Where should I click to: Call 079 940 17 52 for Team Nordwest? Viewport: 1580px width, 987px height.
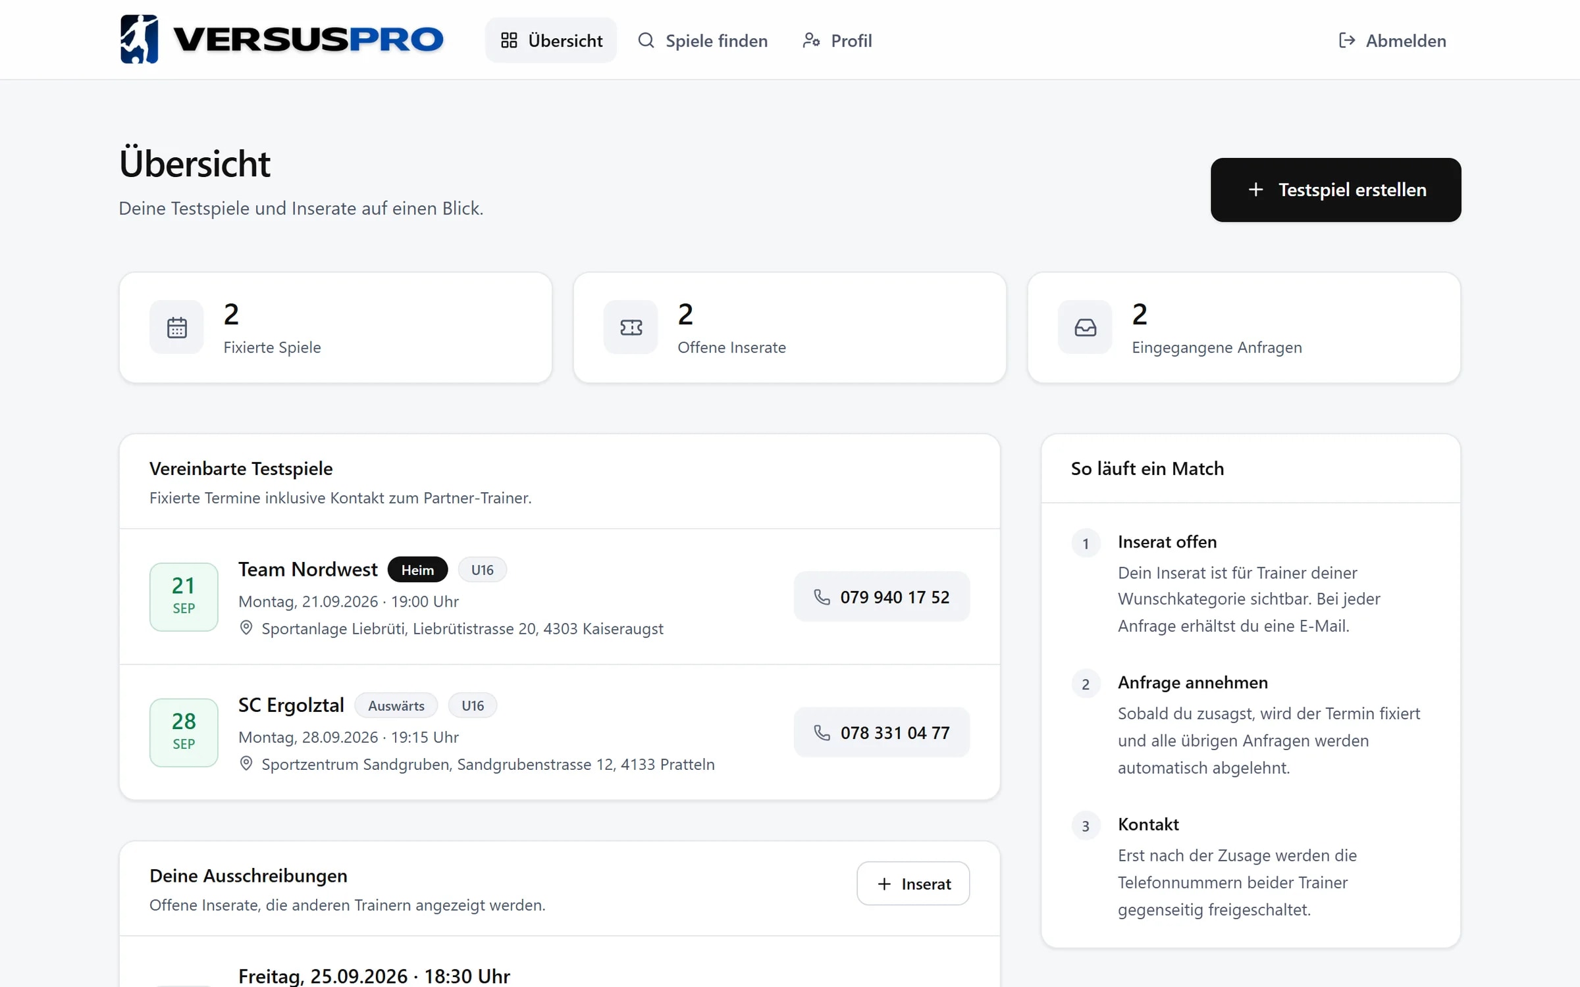[882, 597]
